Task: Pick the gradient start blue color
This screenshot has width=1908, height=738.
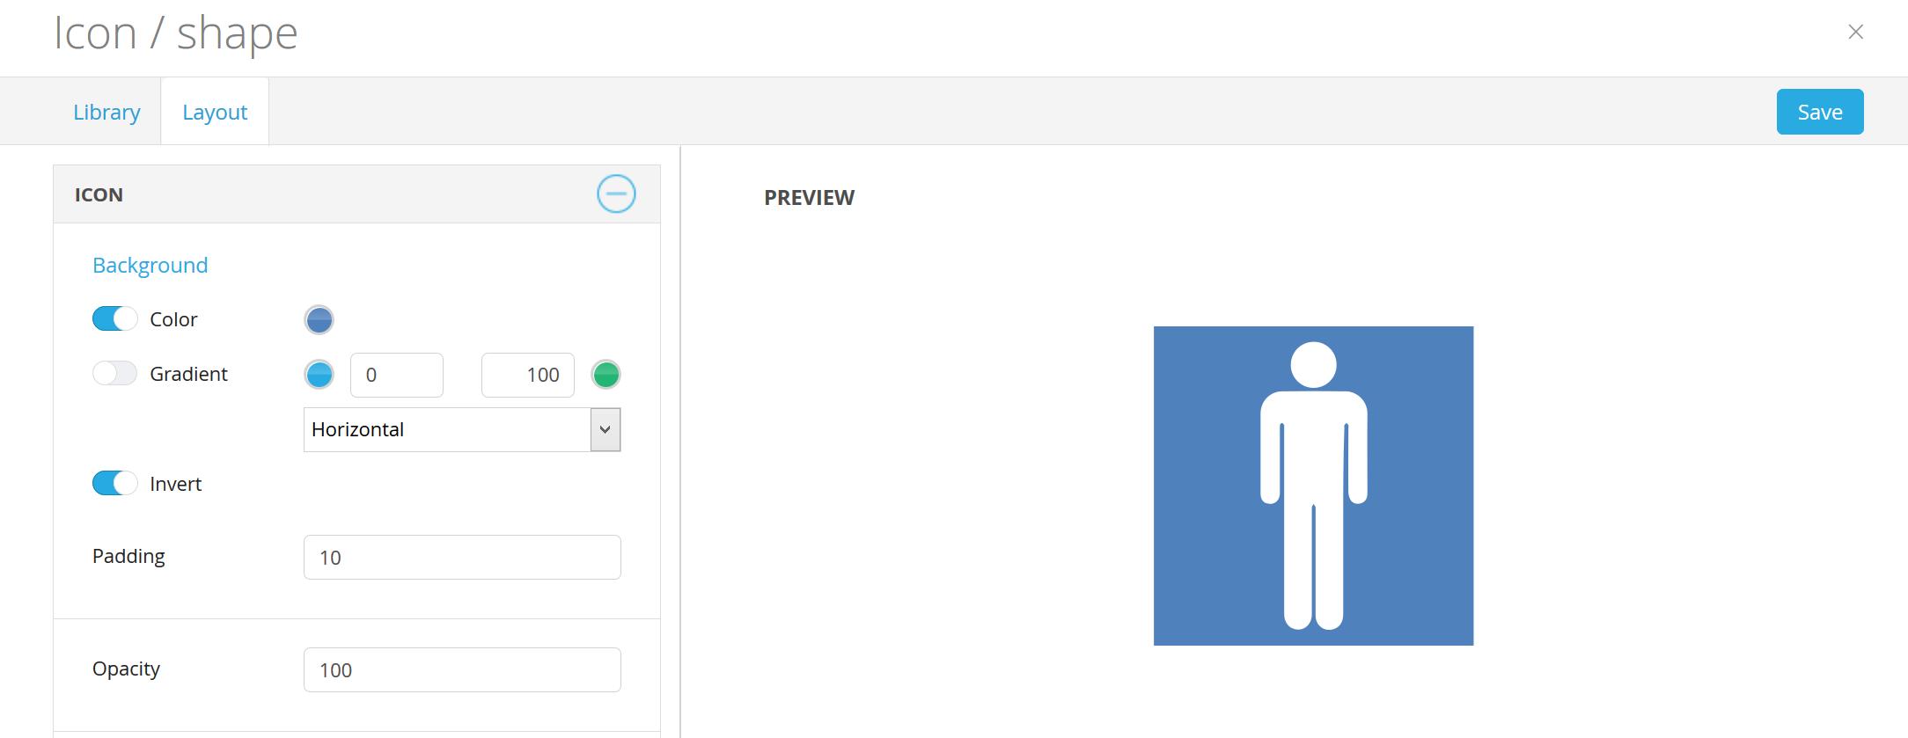Action: click(x=319, y=375)
